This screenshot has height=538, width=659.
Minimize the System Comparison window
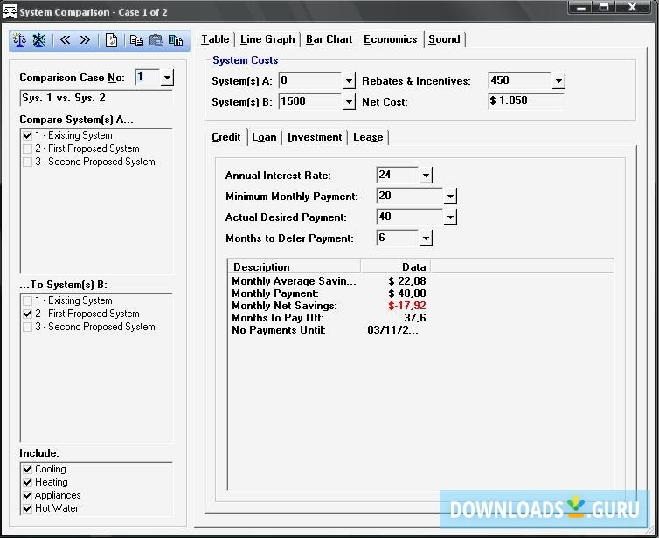tap(581, 8)
